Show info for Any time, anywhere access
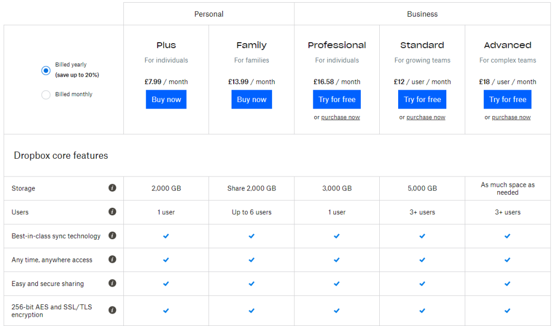Image resolution: width=554 pixels, height=326 pixels. (x=113, y=260)
